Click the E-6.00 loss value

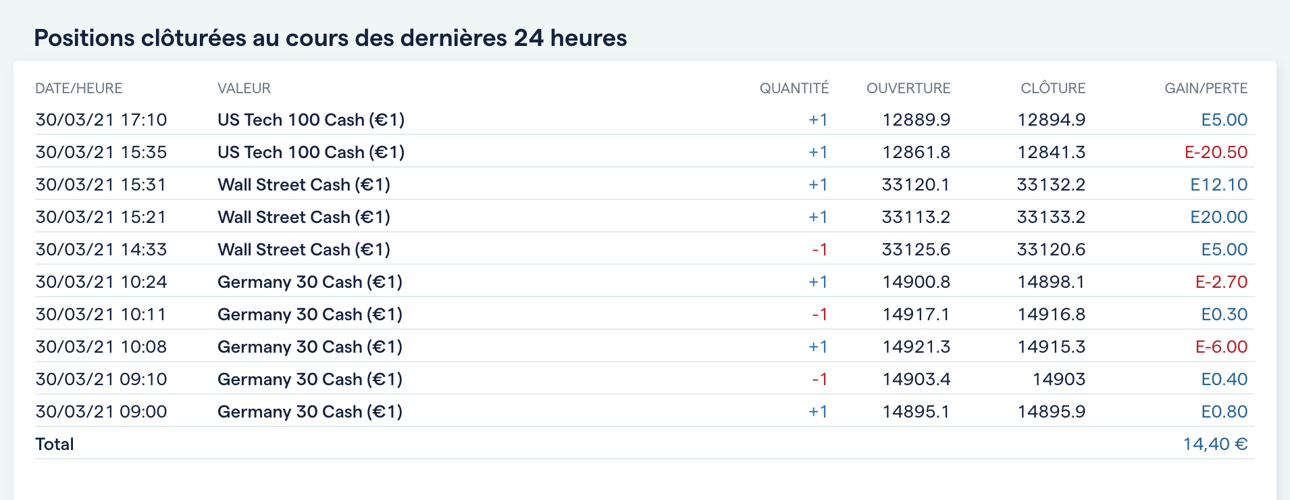point(1221,347)
